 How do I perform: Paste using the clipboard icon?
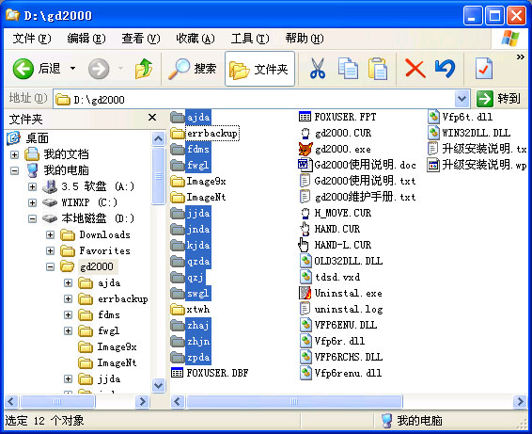click(x=378, y=69)
